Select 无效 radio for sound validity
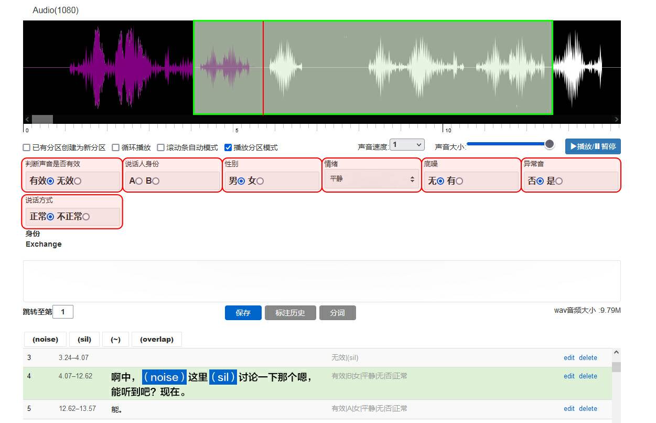Image resolution: width=656 pixels, height=423 pixels. coord(78,181)
